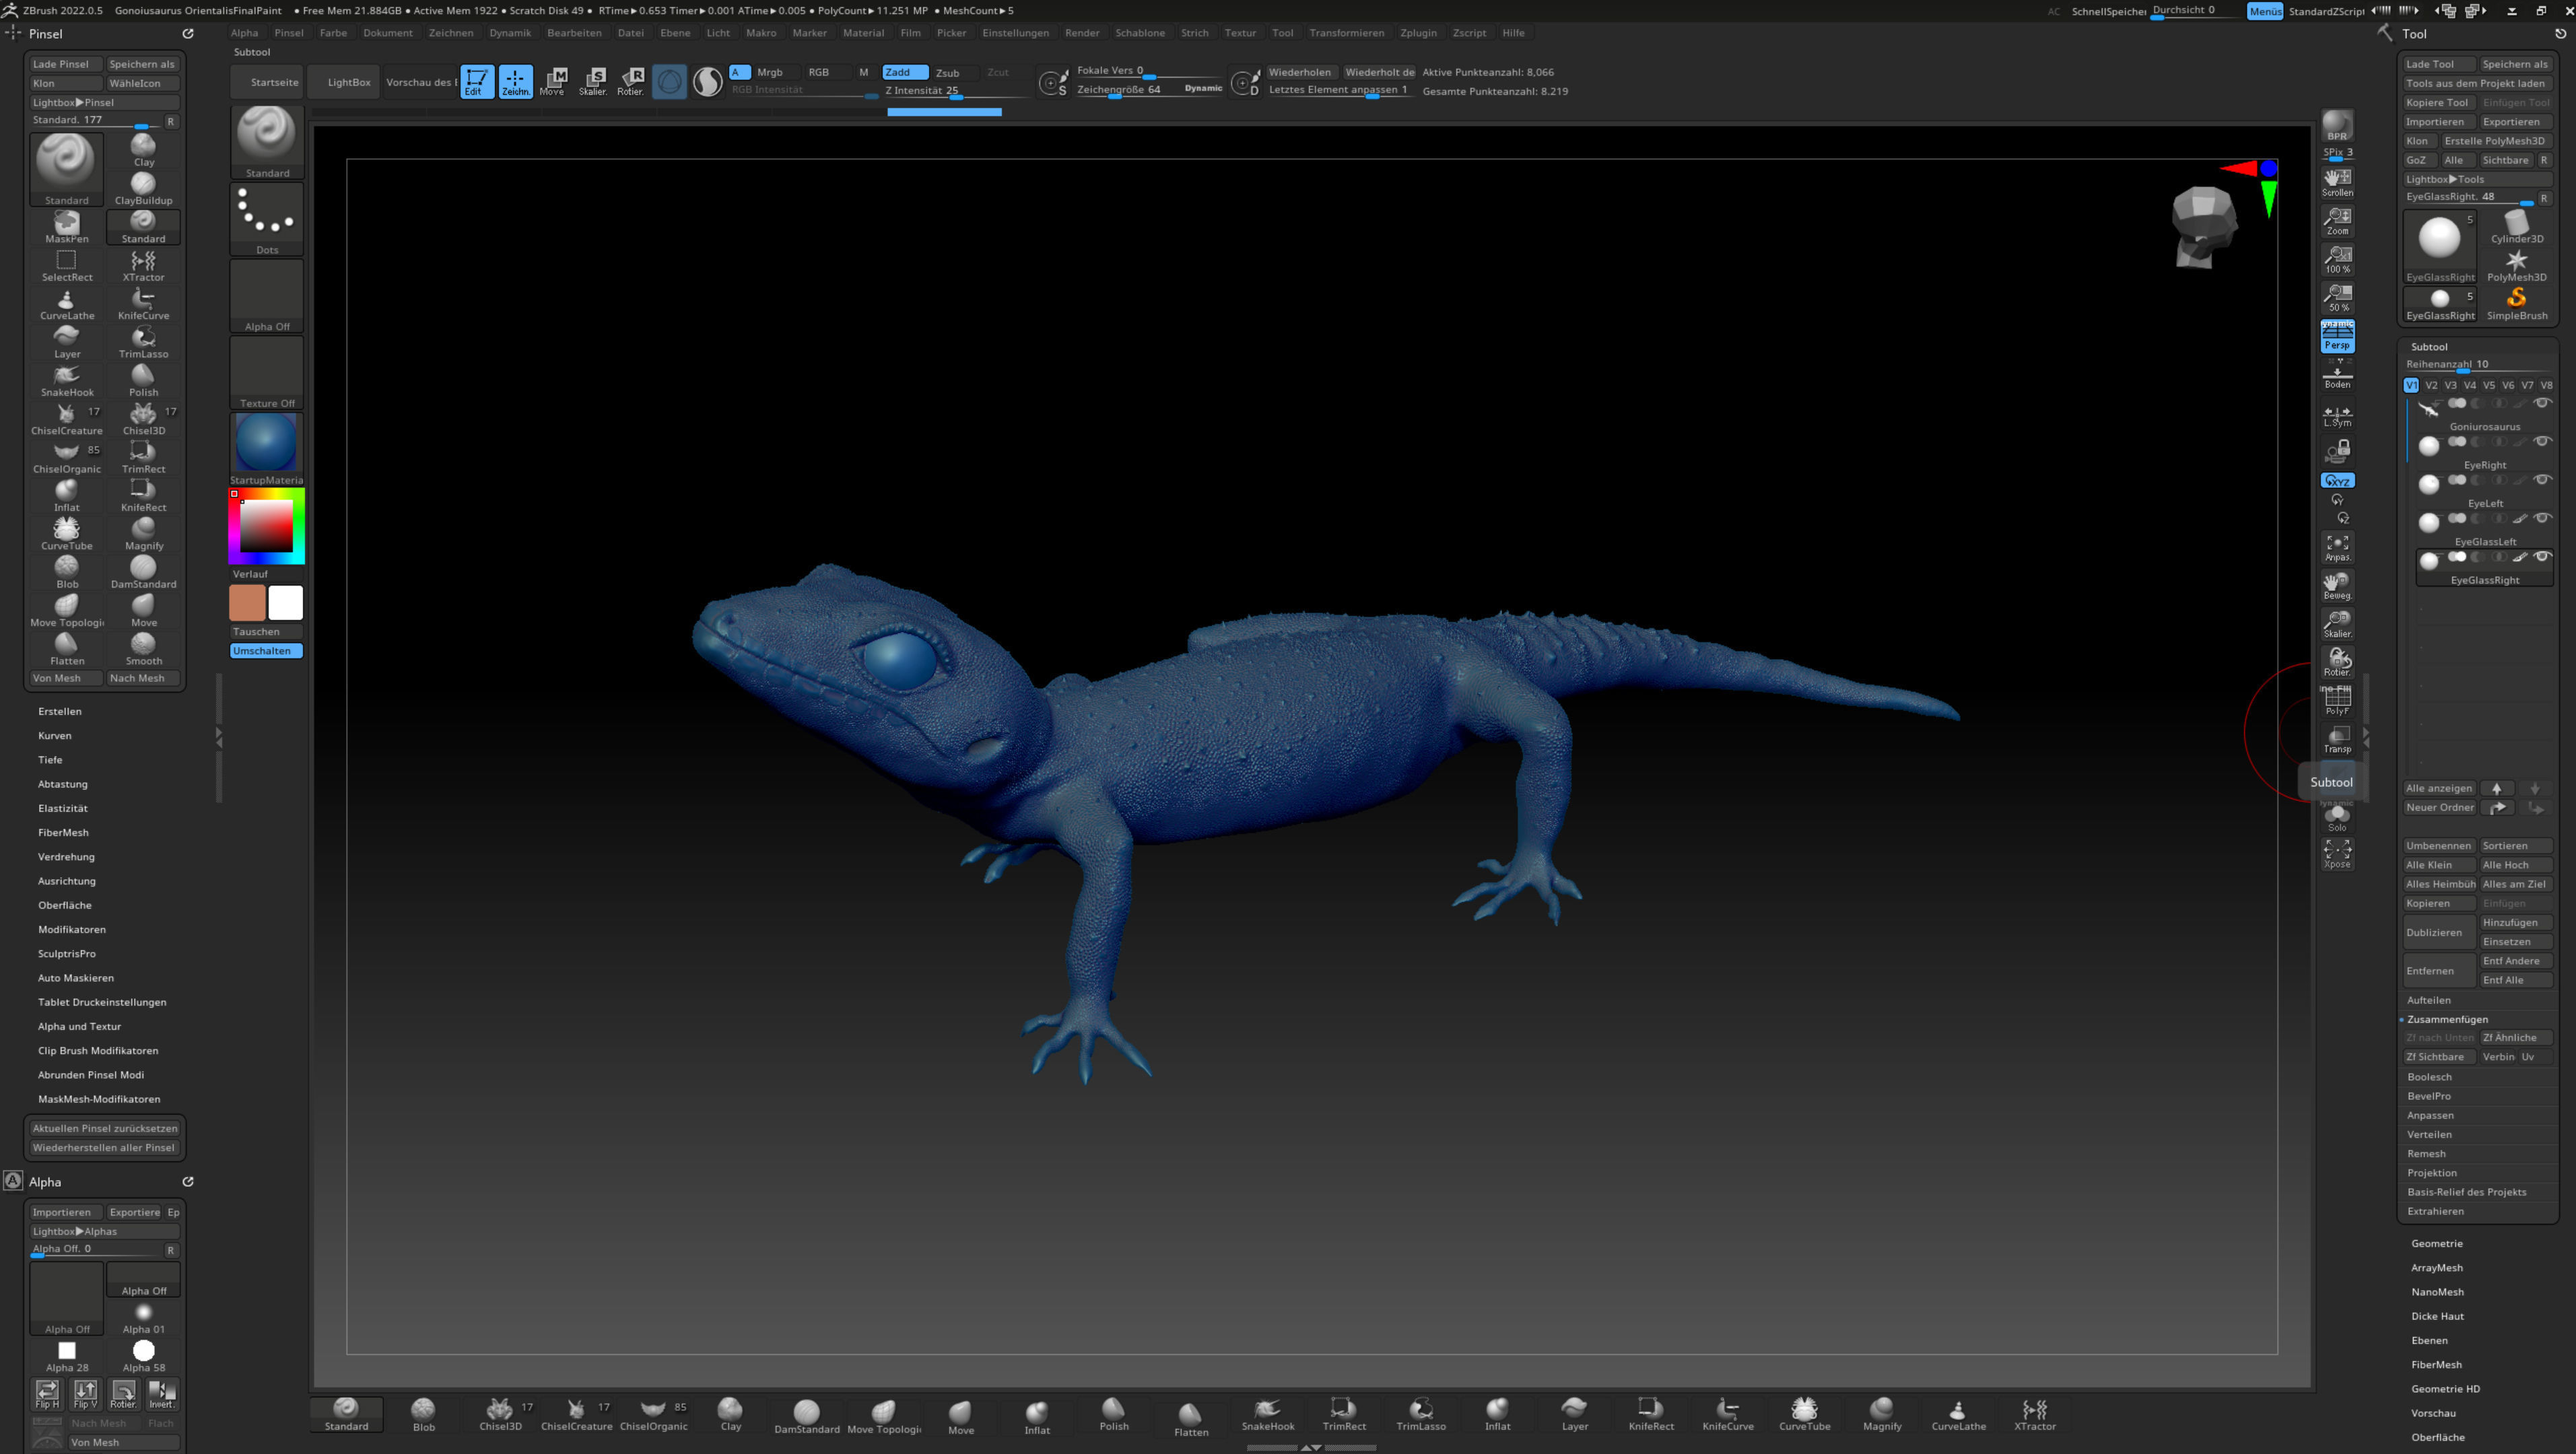
Task: Expand the Geometrie tool section
Action: click(2436, 1243)
